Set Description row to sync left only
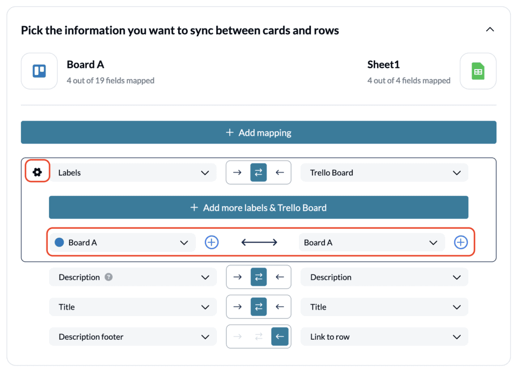The width and height of the screenshot is (518, 370). [x=280, y=277]
